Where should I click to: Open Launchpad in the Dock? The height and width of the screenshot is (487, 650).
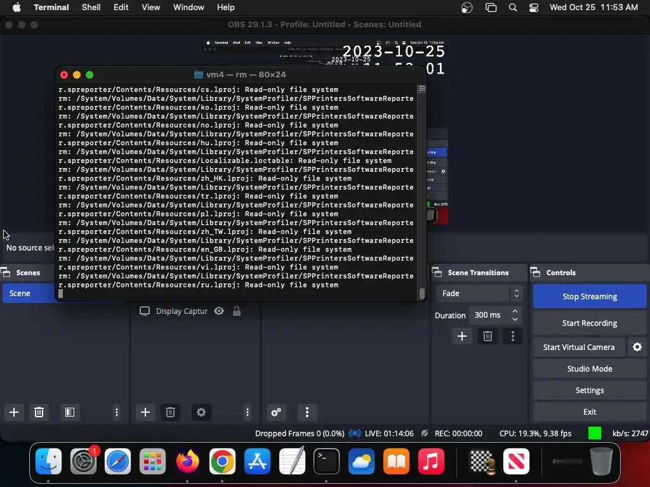click(152, 462)
